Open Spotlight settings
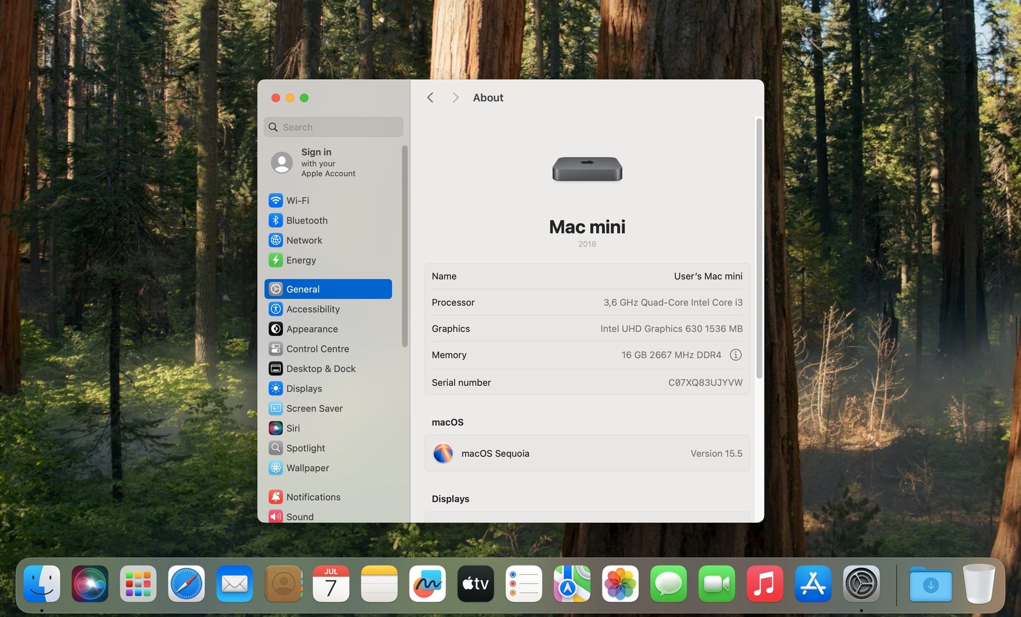The image size is (1021, 617). coord(328,448)
